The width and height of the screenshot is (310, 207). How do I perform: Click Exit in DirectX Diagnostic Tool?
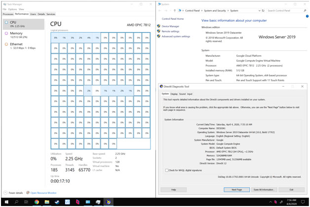pyautogui.click(x=291, y=190)
